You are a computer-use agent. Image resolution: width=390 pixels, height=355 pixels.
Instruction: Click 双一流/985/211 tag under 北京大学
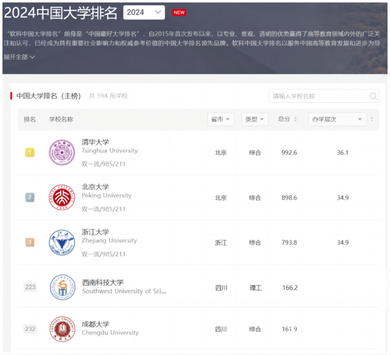pyautogui.click(x=103, y=209)
